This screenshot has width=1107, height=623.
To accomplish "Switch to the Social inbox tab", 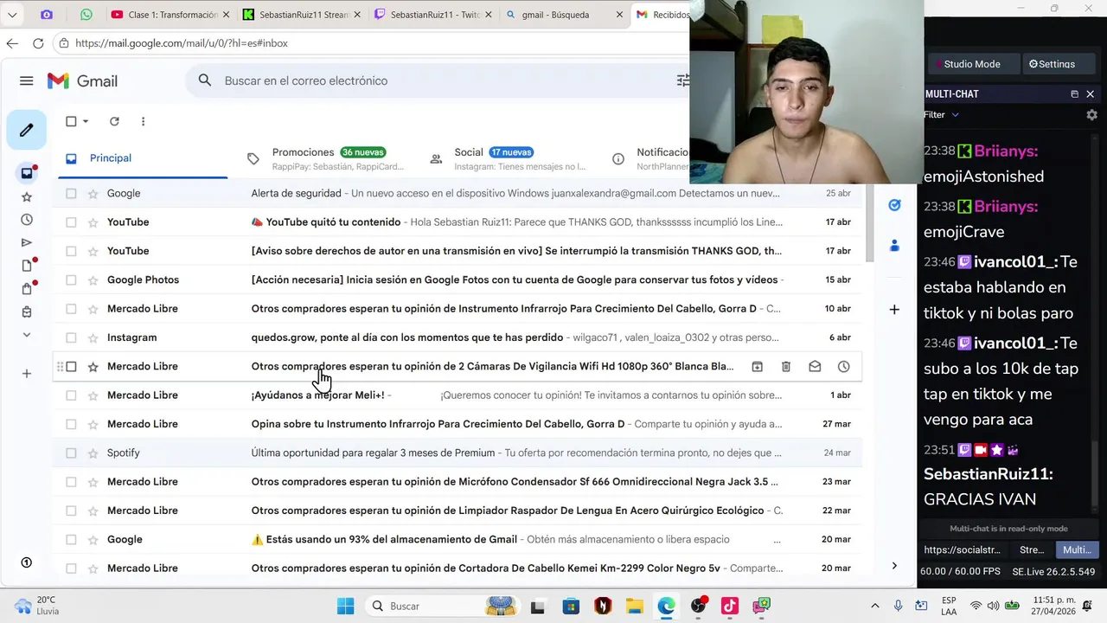I will [509, 158].
